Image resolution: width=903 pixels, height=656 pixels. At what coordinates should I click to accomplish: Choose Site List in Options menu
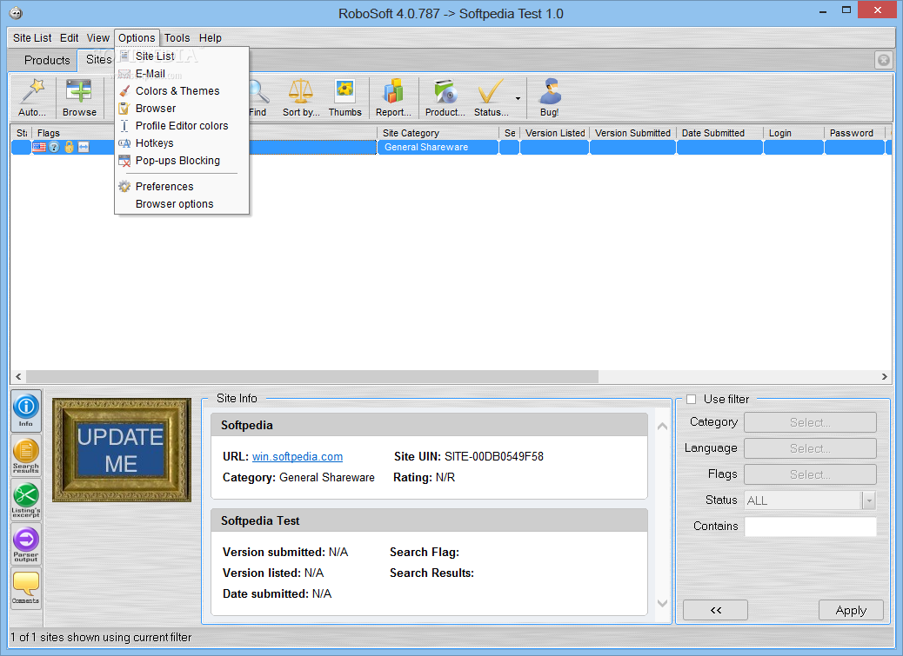(182, 56)
